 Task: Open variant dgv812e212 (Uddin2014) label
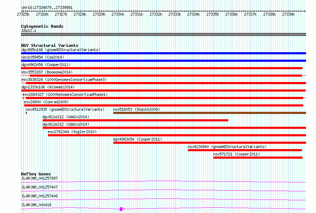[66, 124]
